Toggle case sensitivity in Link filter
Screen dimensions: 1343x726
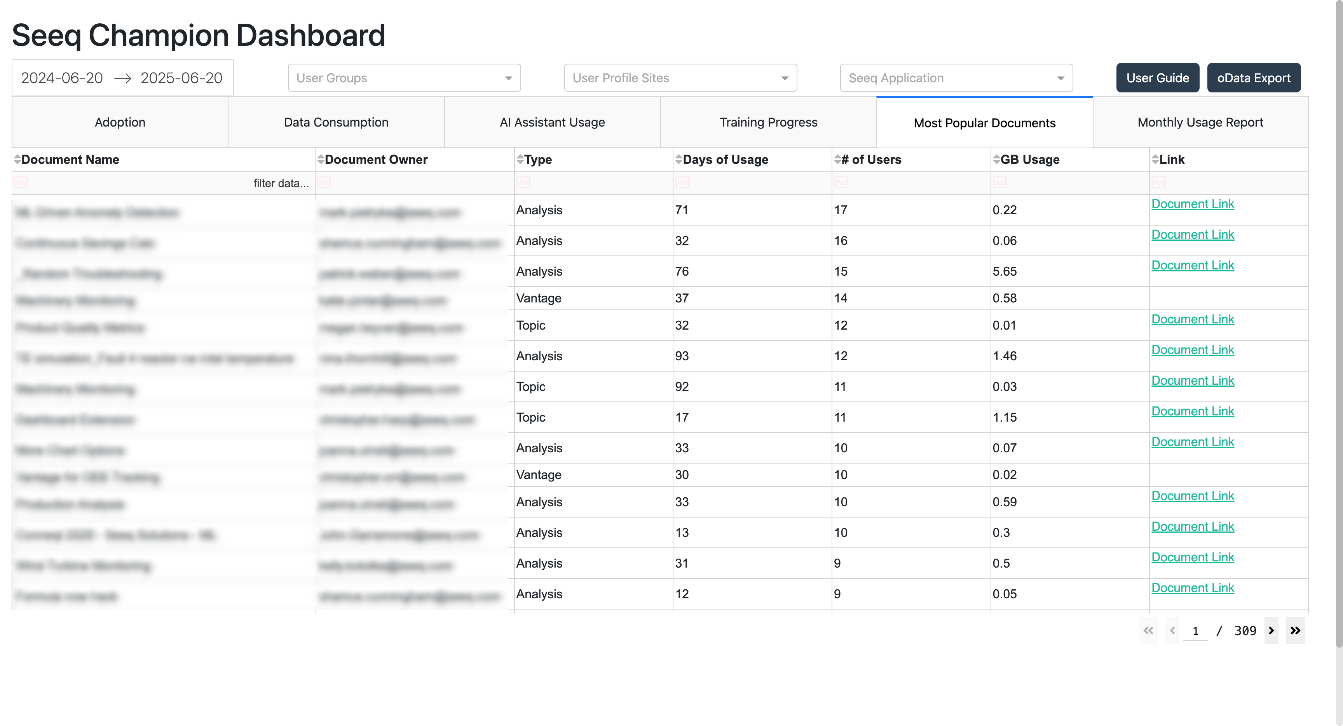point(1158,182)
